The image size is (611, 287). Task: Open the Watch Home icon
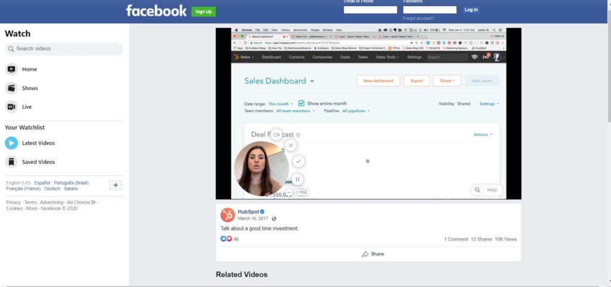(x=11, y=69)
